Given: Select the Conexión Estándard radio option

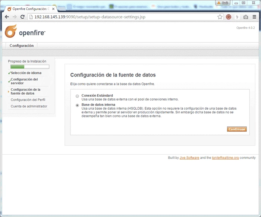Looking at the screenshot, I should pos(77,96).
